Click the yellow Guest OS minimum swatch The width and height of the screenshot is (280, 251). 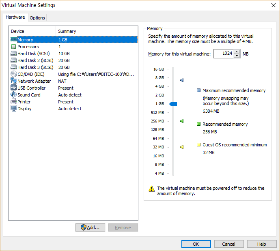pos(198,144)
